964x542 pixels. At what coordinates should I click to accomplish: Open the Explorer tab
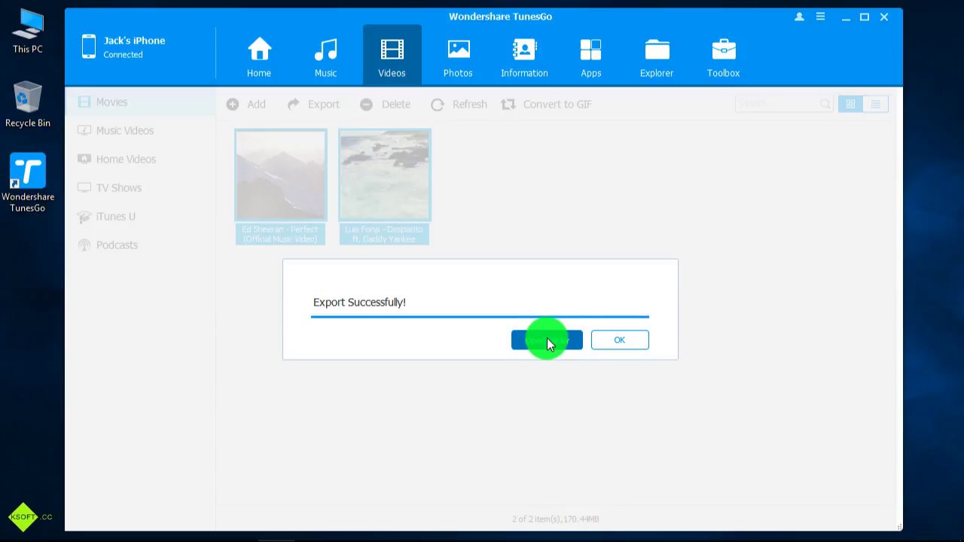[x=657, y=56]
